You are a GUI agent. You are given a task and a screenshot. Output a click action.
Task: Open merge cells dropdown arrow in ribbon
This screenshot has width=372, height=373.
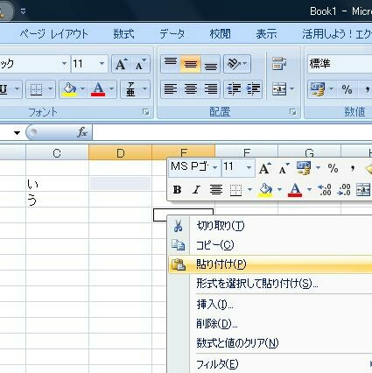click(291, 89)
